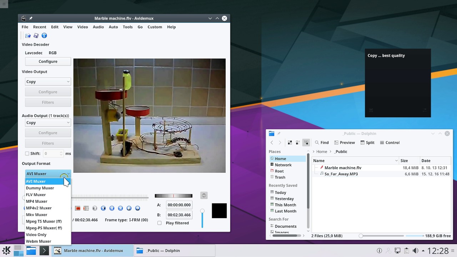Click the Avidemux vertical volume slider
The width and height of the screenshot is (457, 257).
pos(202,218)
